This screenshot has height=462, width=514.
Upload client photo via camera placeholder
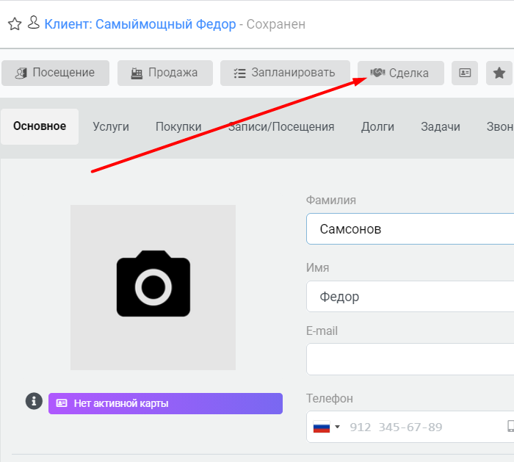coord(153,287)
